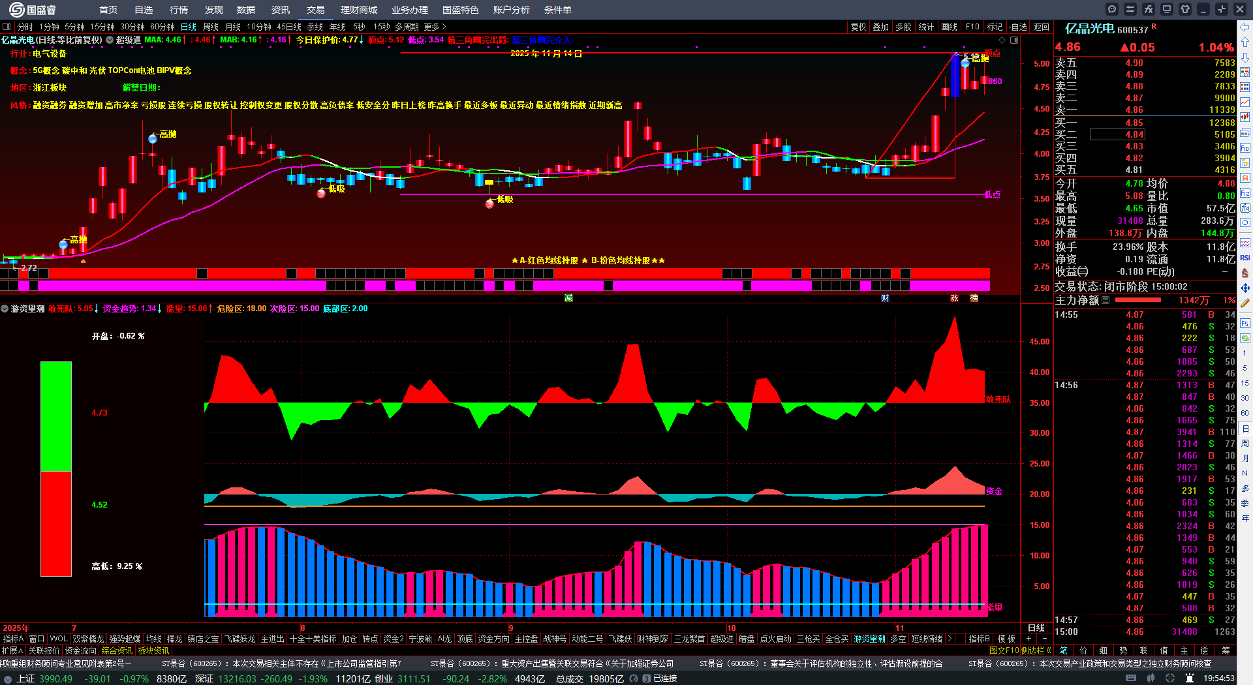The image size is (1253, 685).
Task: Click the left arrow back icon in sidebar
Action: click(1245, 27)
